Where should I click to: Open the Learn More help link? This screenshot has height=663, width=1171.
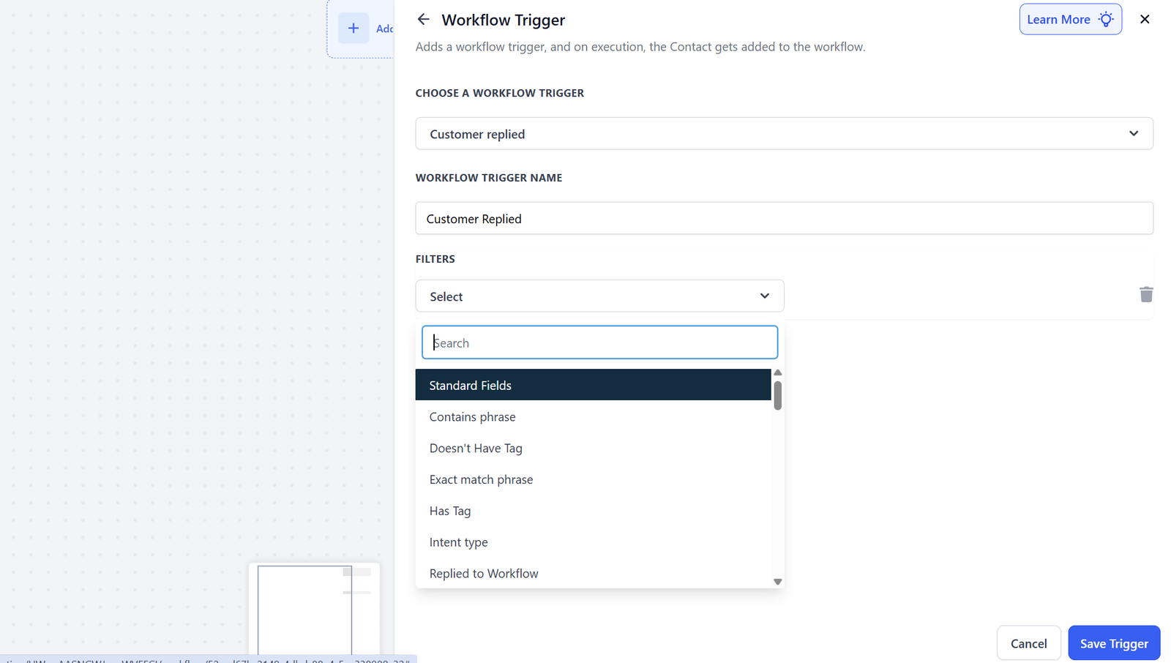click(x=1070, y=20)
